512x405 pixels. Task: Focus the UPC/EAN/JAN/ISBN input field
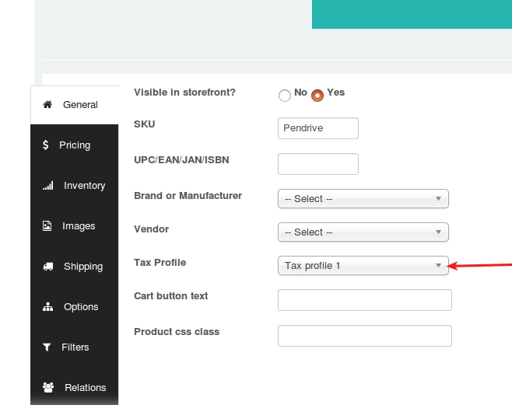pos(318,164)
